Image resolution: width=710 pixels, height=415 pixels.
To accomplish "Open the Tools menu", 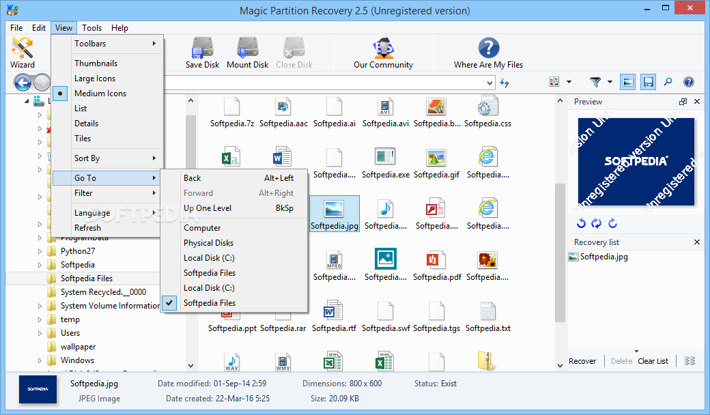I will [x=91, y=27].
